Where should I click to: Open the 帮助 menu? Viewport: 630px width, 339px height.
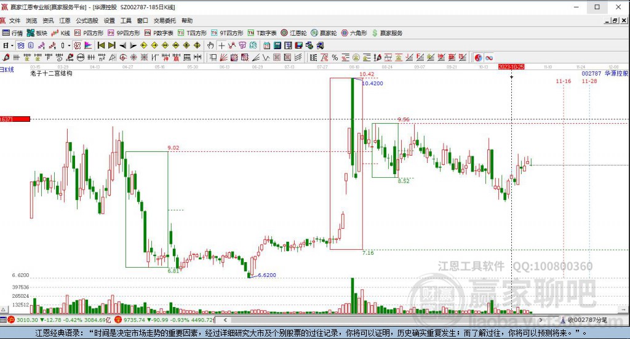coord(187,20)
